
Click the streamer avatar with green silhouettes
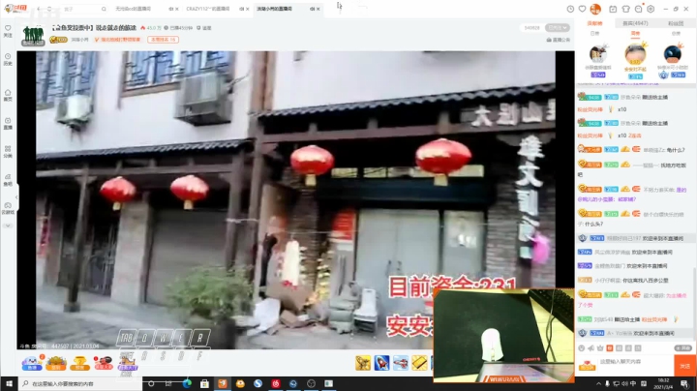click(33, 35)
